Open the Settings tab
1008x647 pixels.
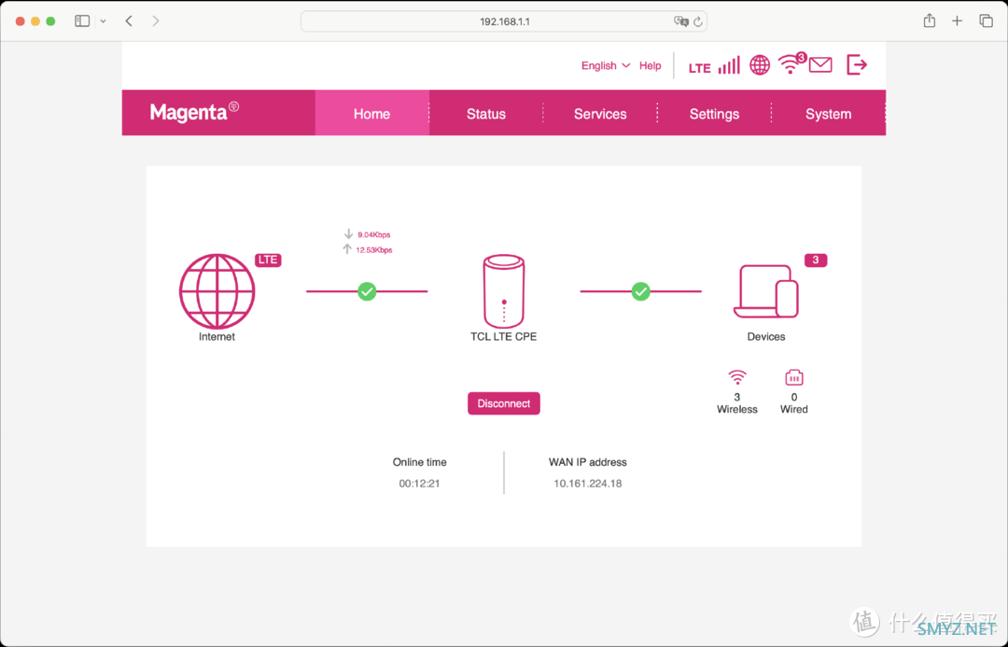coord(714,113)
